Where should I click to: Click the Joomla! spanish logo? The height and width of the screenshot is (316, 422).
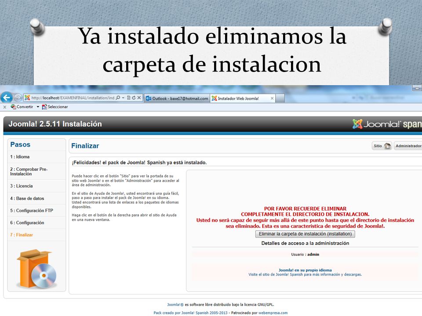(387, 124)
